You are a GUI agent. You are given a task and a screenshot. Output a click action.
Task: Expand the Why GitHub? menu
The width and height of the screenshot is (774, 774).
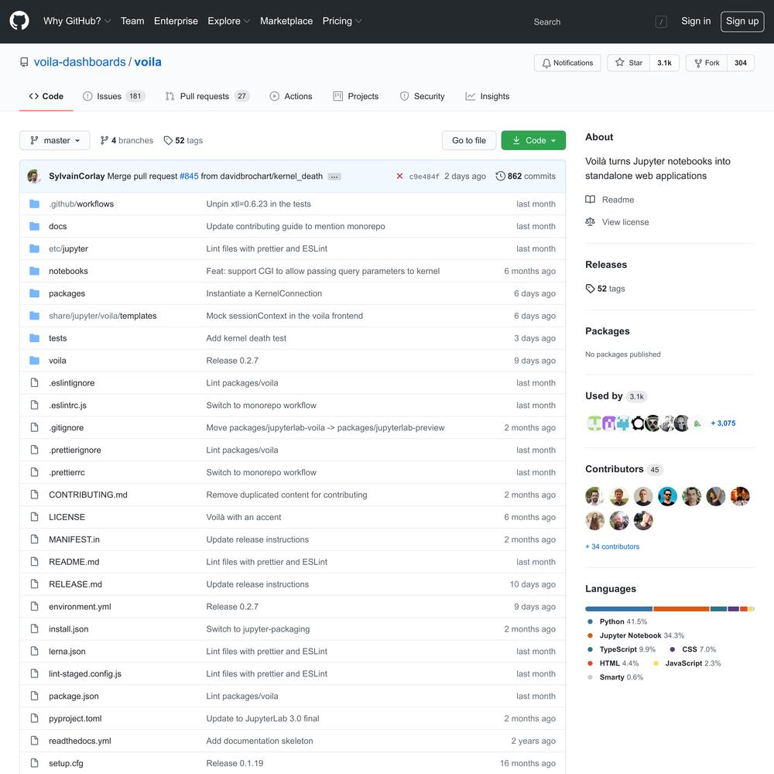click(77, 21)
